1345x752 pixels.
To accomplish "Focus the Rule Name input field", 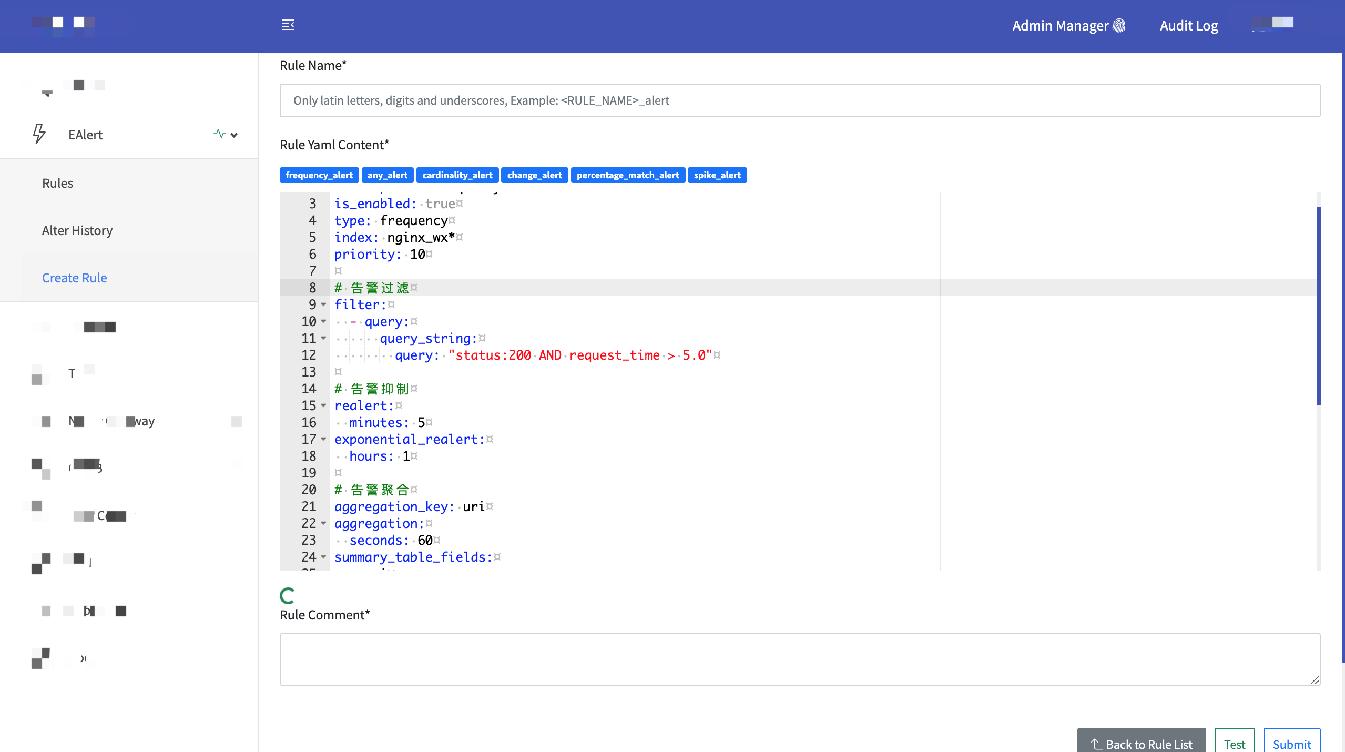I will 800,100.
